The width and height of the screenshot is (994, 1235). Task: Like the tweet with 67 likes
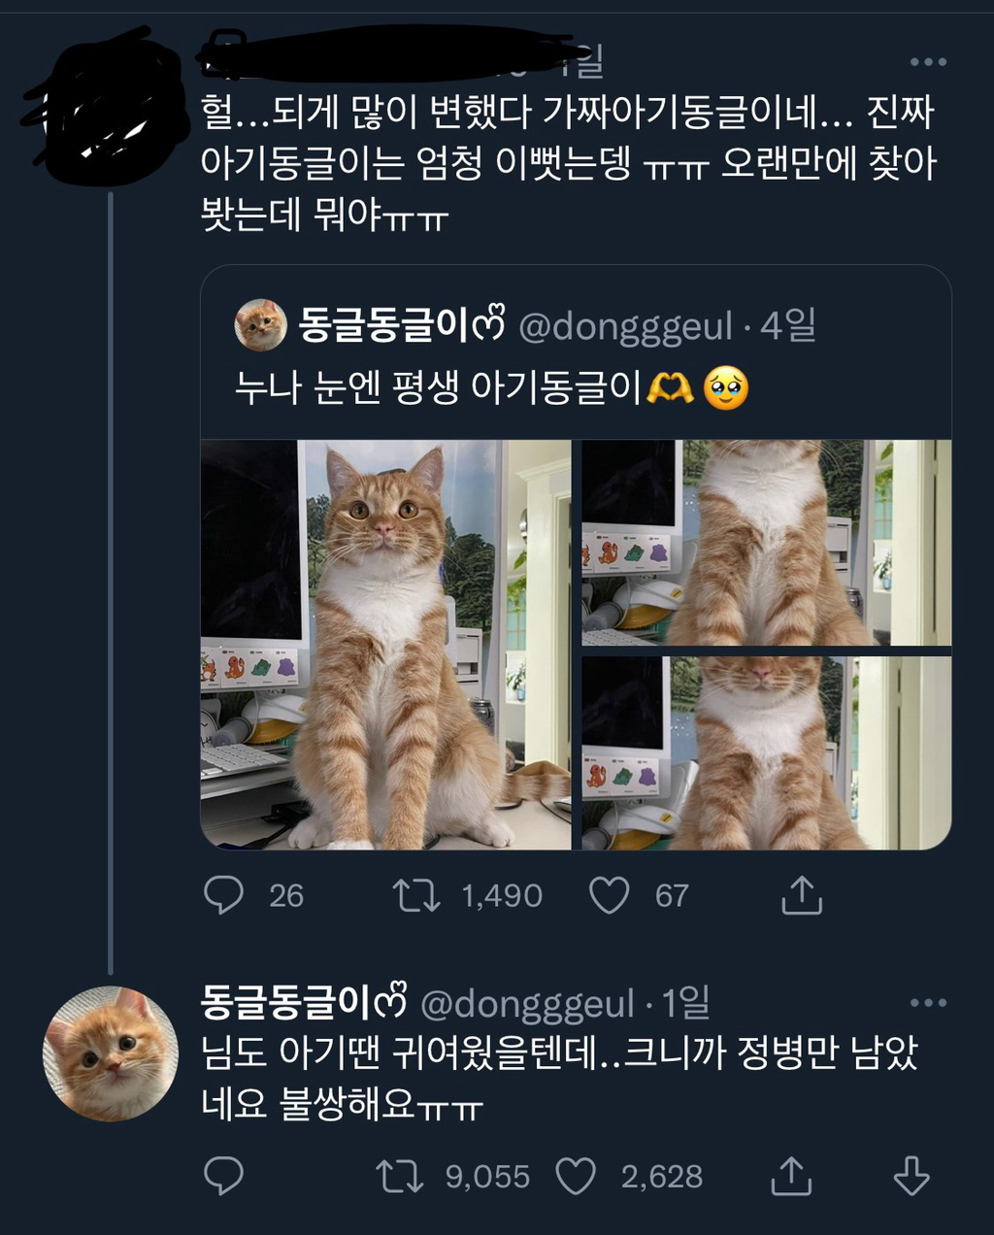[610, 895]
